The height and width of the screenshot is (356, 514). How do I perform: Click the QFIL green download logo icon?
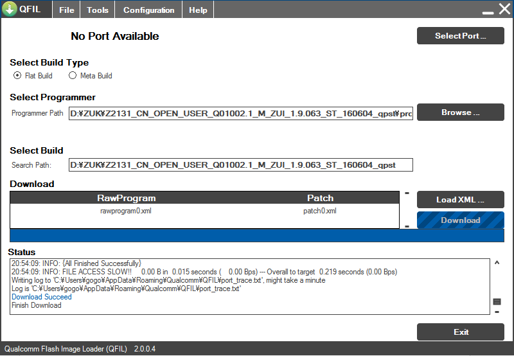(10, 9)
